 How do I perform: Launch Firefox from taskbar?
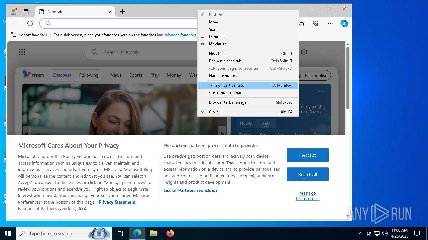(x=170, y=233)
